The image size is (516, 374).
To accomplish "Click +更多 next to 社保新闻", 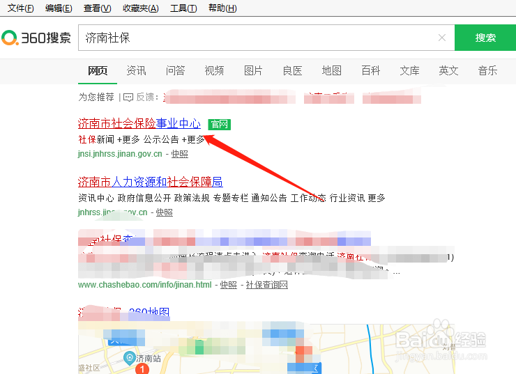I will coord(128,140).
